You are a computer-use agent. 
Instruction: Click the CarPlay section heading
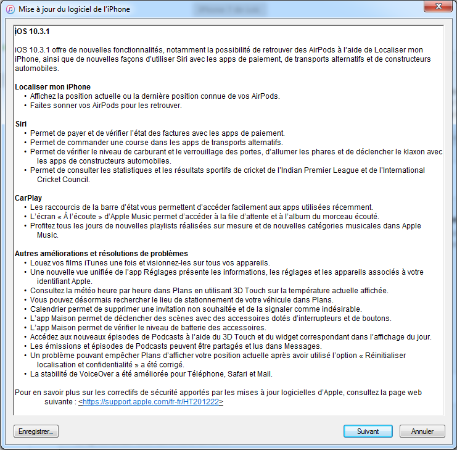coord(28,198)
